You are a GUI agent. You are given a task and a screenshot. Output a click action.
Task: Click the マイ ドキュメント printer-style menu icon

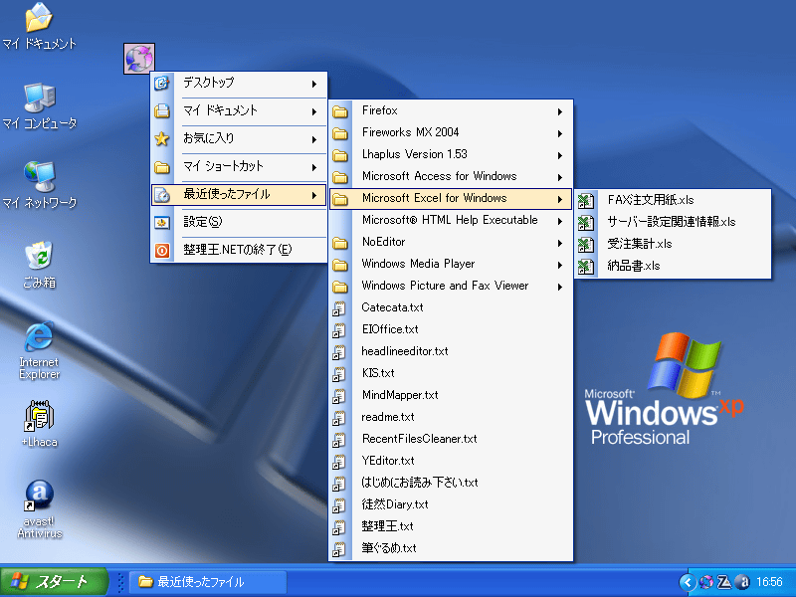point(162,110)
